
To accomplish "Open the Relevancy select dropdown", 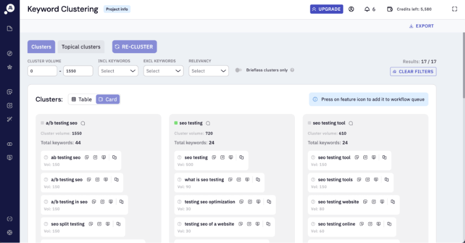I will (x=208, y=71).
